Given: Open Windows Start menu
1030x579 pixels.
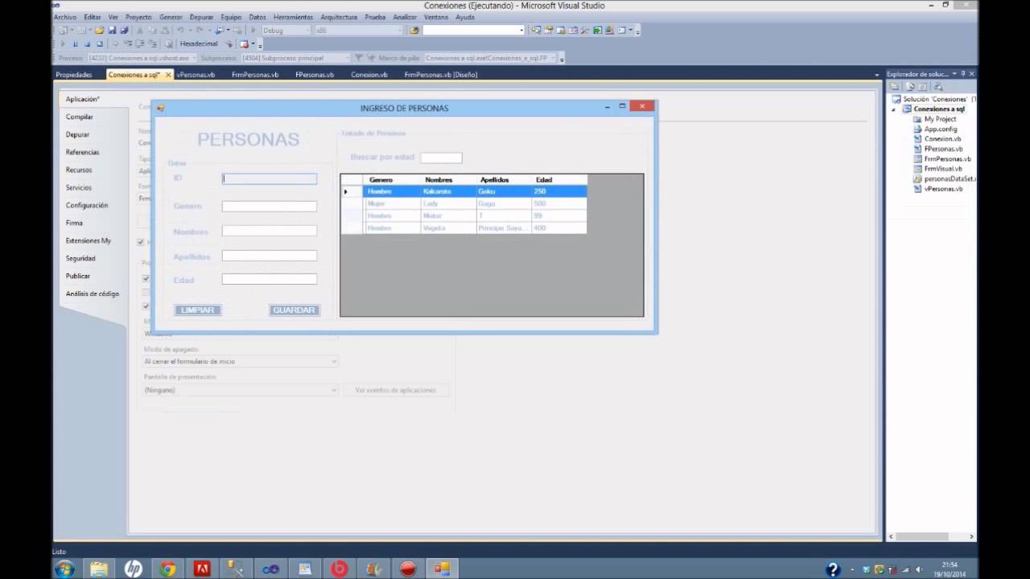Looking at the screenshot, I should [64, 569].
